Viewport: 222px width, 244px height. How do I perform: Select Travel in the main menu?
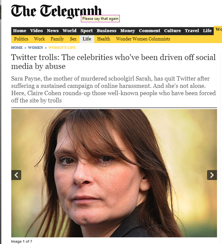[x=192, y=31]
